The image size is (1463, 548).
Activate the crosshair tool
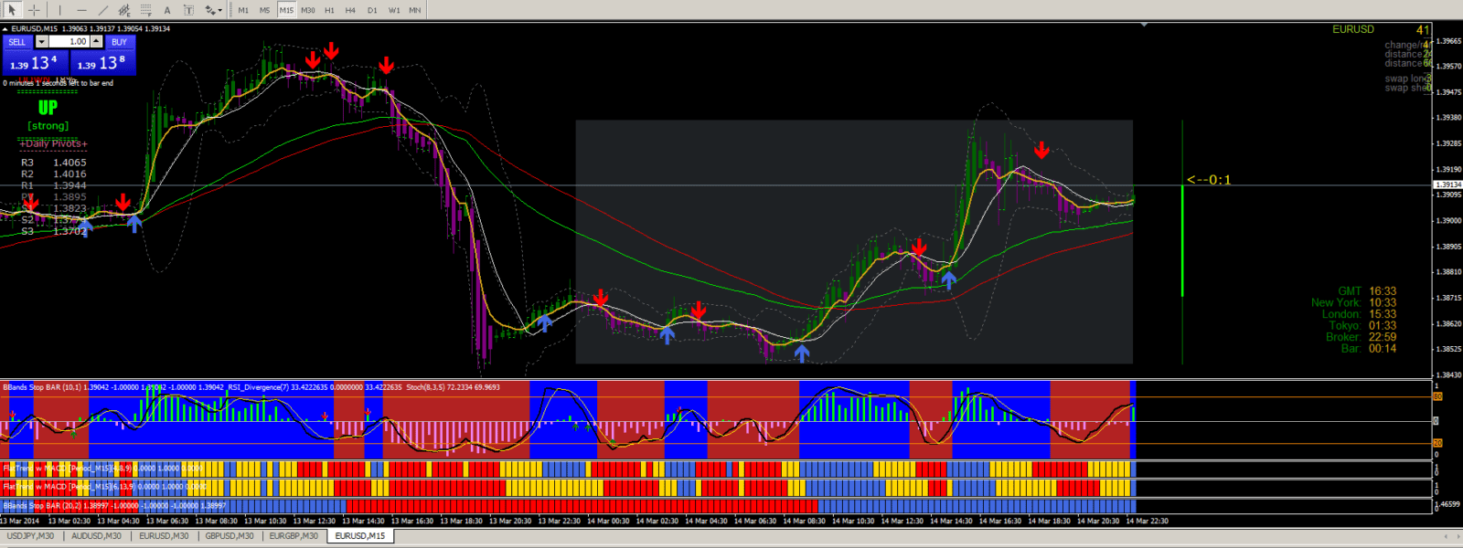34,10
